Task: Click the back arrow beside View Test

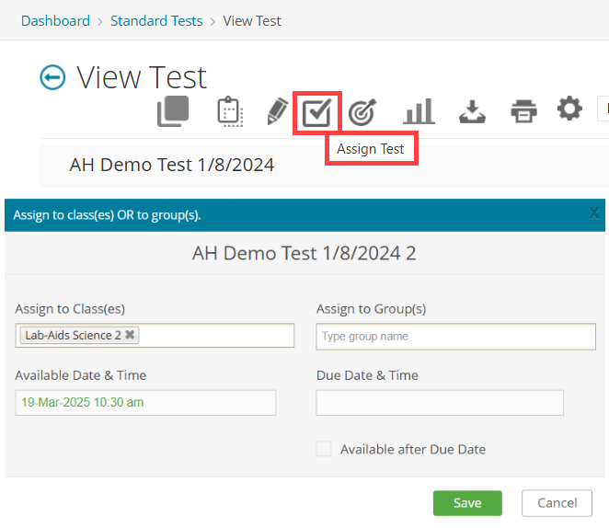Action: [53, 77]
